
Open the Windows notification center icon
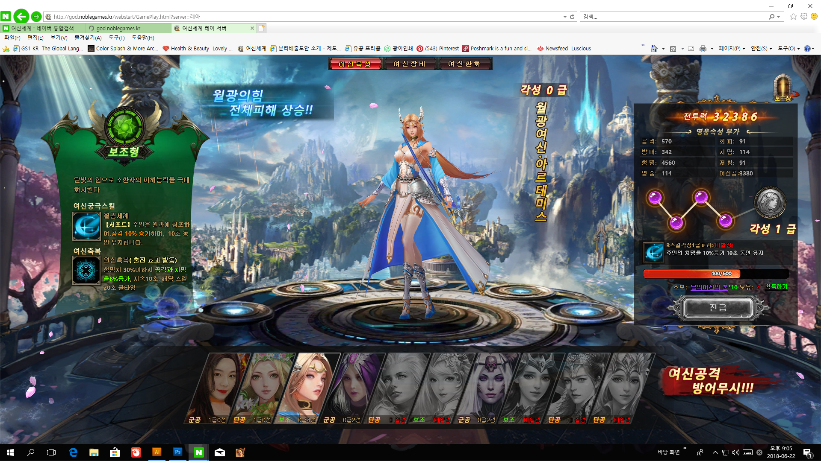(x=807, y=452)
